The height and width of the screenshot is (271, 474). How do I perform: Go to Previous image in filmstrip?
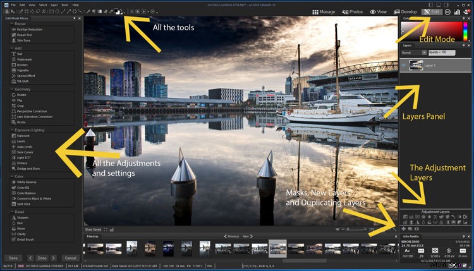coord(231,236)
